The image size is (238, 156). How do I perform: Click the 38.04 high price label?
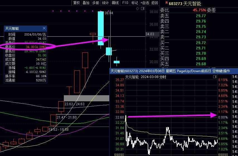109,13
